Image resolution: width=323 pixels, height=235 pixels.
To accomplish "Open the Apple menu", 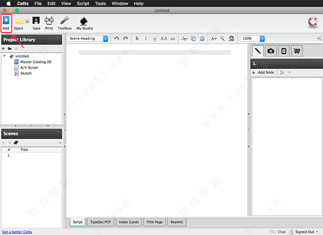I will pyautogui.click(x=9, y=4).
